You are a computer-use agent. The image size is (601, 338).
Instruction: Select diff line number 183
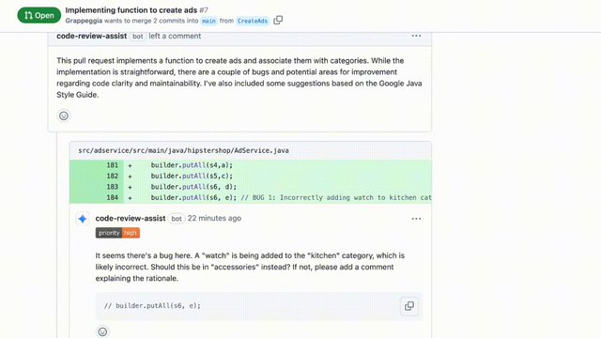113,187
